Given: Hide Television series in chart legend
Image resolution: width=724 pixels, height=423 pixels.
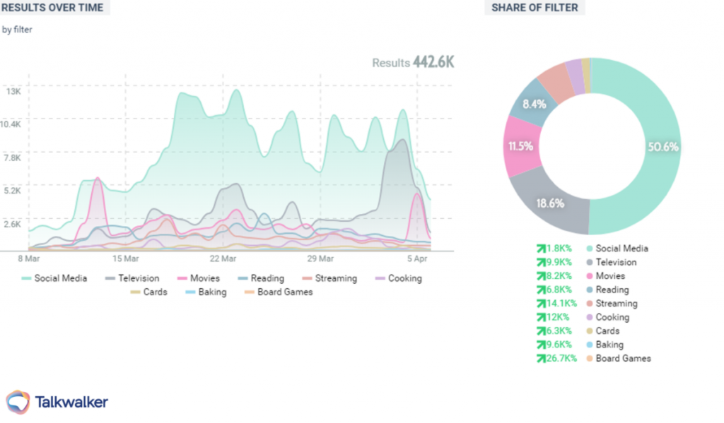Looking at the screenshot, I should coord(132,278).
